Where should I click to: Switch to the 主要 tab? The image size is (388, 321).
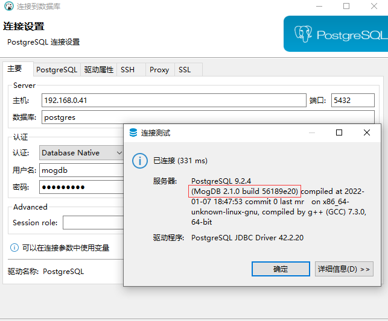(x=18, y=69)
